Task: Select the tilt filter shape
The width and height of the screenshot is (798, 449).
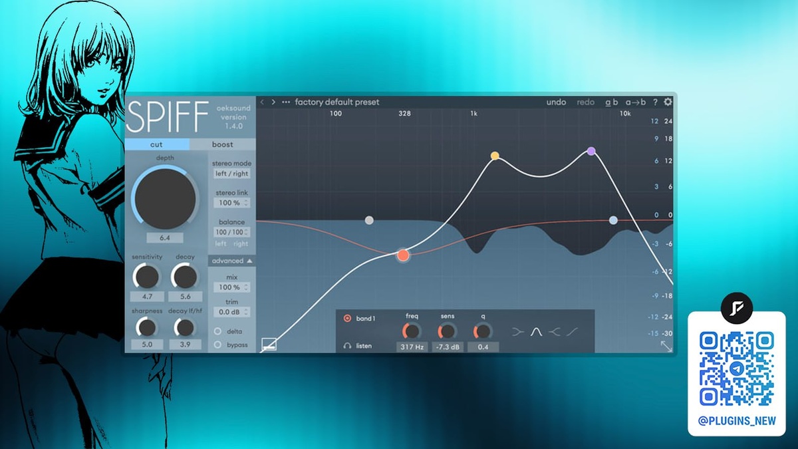Action: tap(573, 331)
